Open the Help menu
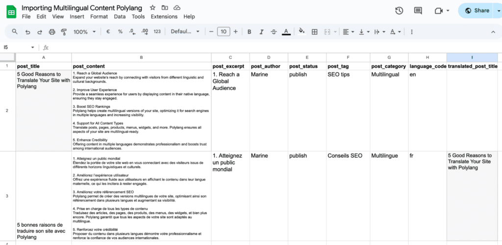Image resolution: width=502 pixels, height=245 pixels. point(189,17)
